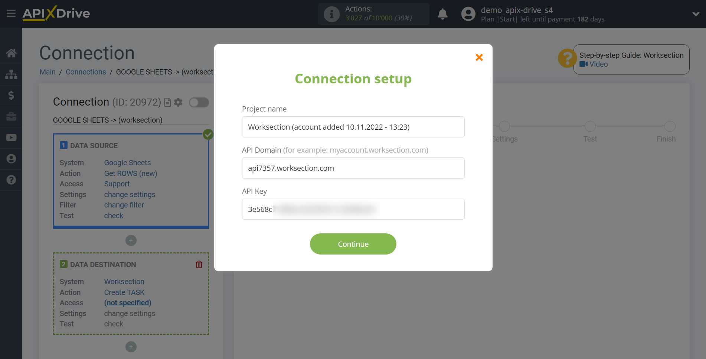Image resolution: width=706 pixels, height=359 pixels.
Task: Open the YouTube video icon in sidebar
Action: pyautogui.click(x=11, y=137)
